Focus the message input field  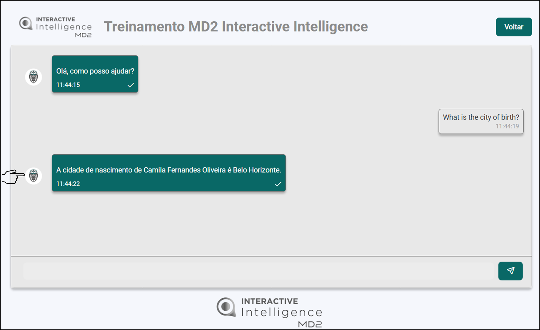258,271
